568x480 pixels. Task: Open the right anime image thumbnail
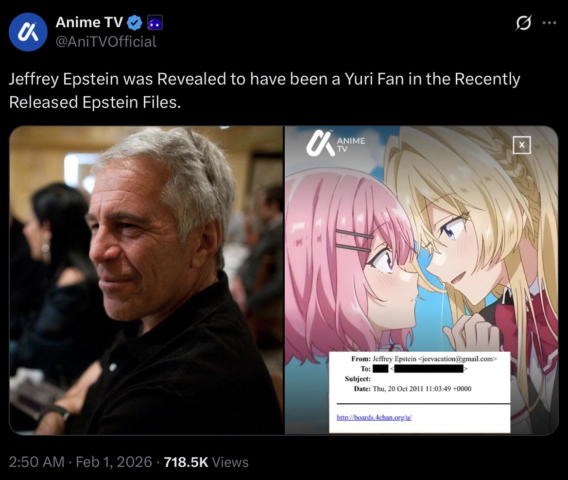(421, 280)
